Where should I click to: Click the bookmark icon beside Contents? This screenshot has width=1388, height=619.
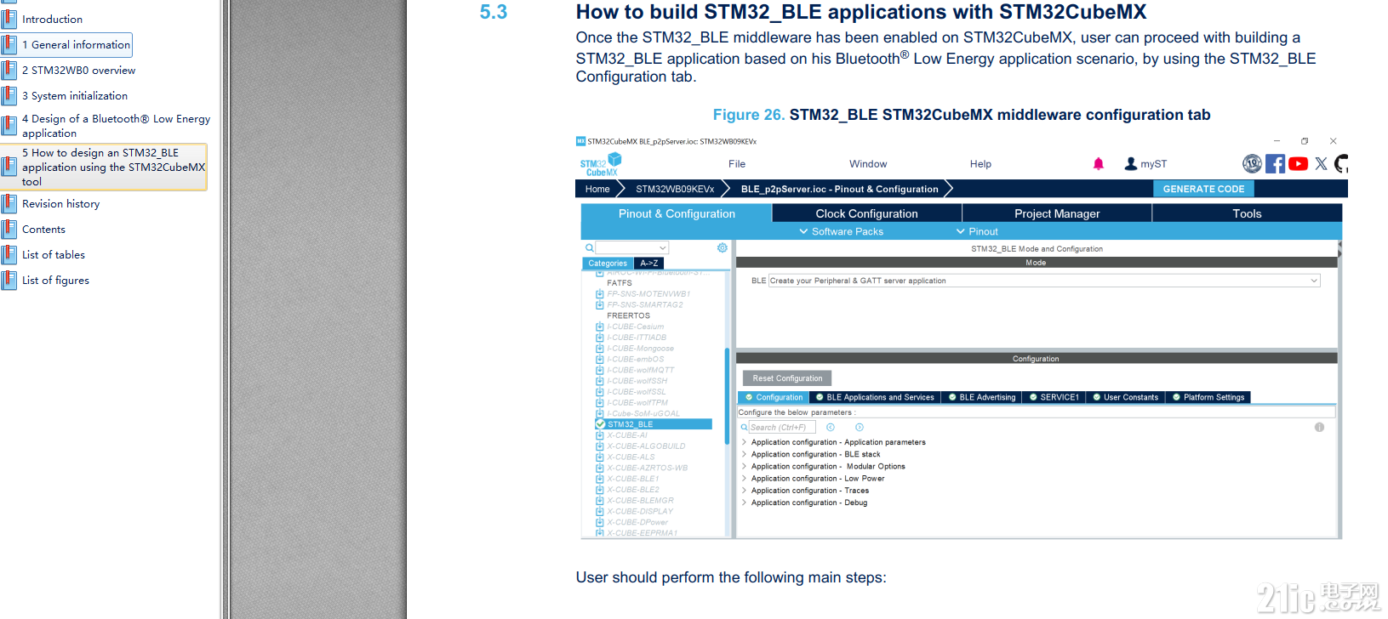pyautogui.click(x=9, y=229)
